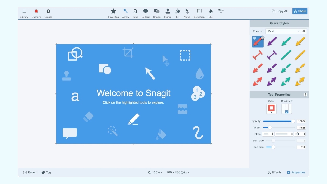Select the Shape tool
Screen dimensions: 327x184
coord(157,13)
